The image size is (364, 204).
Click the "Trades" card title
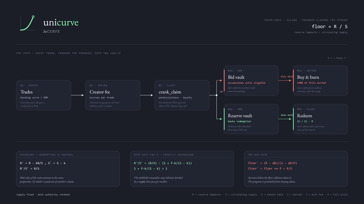click(26, 92)
